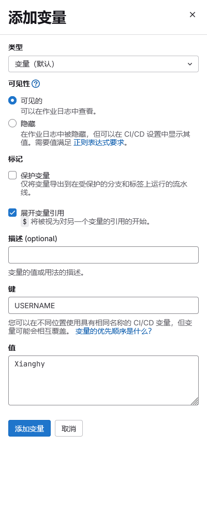This screenshot has width=207, height=527.
Task: Close the 添加变量 drawer with X
Action: point(193,15)
